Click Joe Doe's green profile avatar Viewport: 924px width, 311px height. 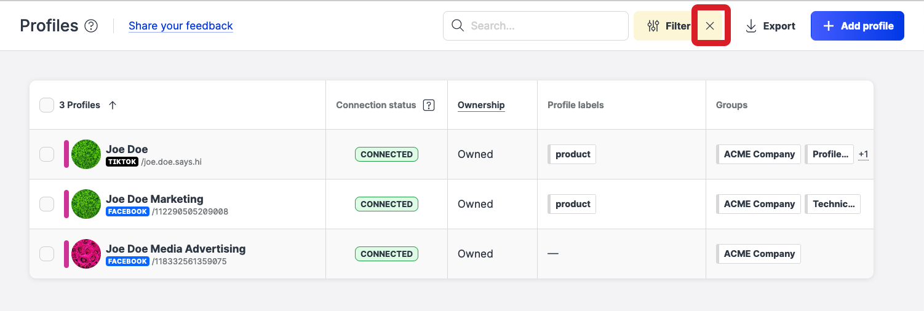(86, 154)
